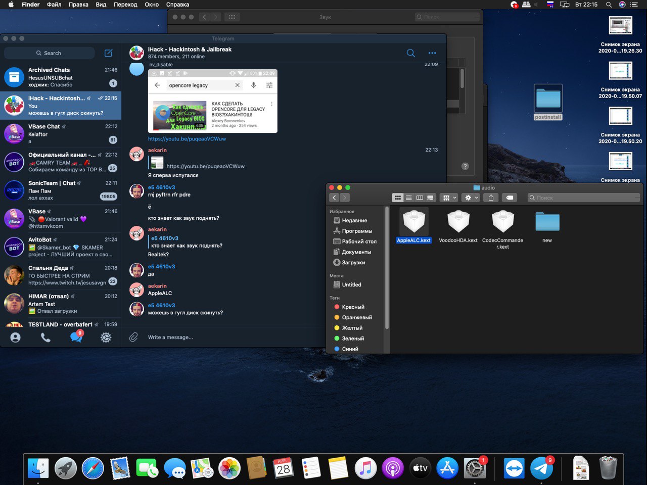Open the OpenCore video thumbnail preview

180,115
